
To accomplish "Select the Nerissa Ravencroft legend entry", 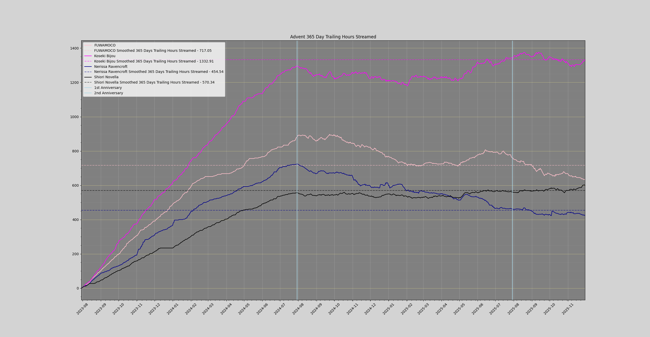I will pyautogui.click(x=111, y=67).
